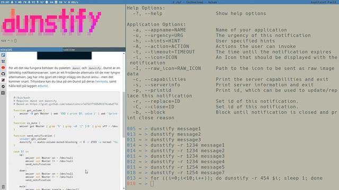Click the 'dunstify message1' command without -r

point(176,129)
